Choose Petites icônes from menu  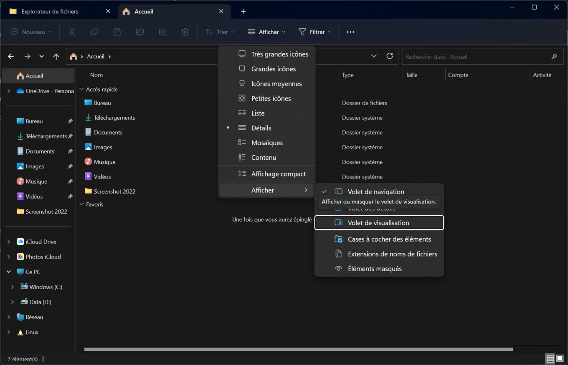tap(266, 98)
